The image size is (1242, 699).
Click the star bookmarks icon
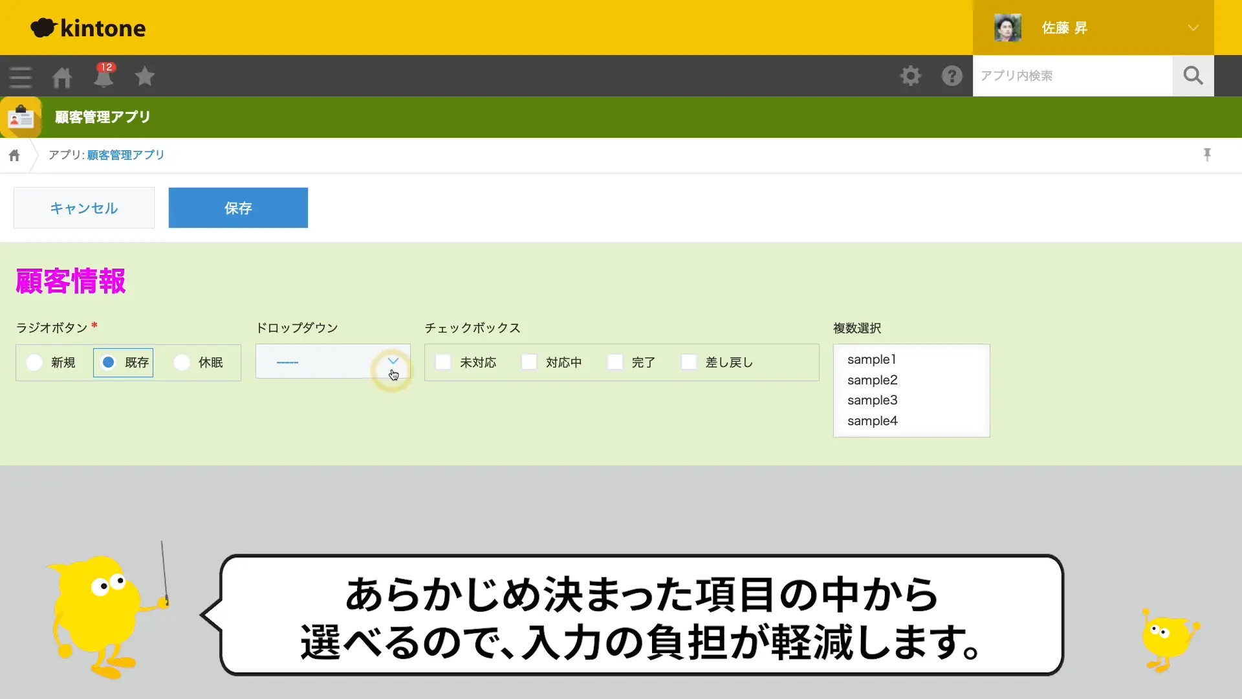point(145,76)
